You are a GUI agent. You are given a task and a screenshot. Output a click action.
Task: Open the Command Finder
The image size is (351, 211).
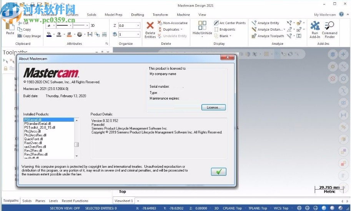pos(329,29)
